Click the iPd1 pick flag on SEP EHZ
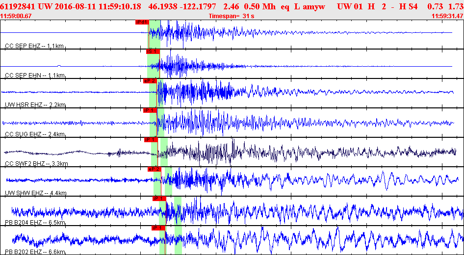 142,22
